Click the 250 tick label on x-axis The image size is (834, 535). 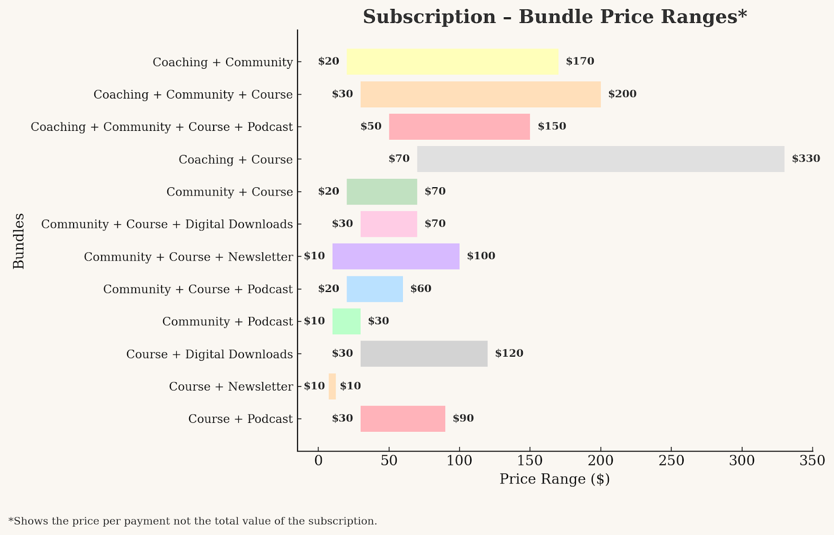[671, 461]
